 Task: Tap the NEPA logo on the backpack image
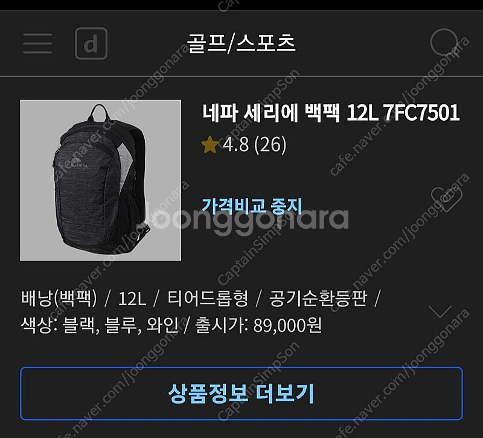[x=80, y=165]
